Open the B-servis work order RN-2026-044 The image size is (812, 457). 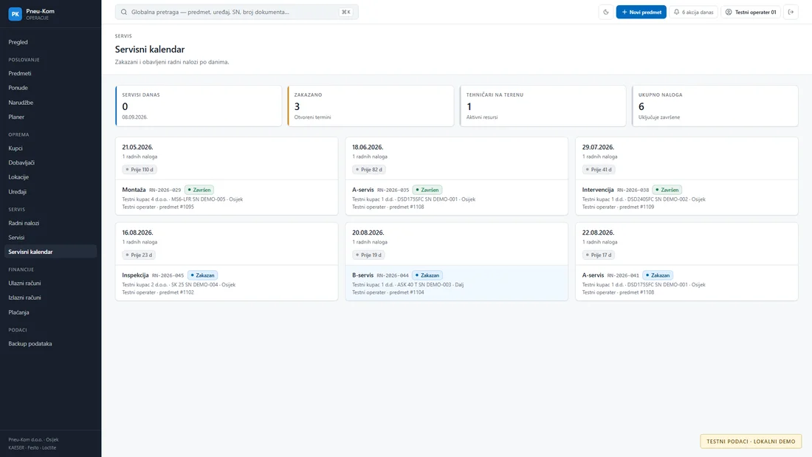point(456,283)
